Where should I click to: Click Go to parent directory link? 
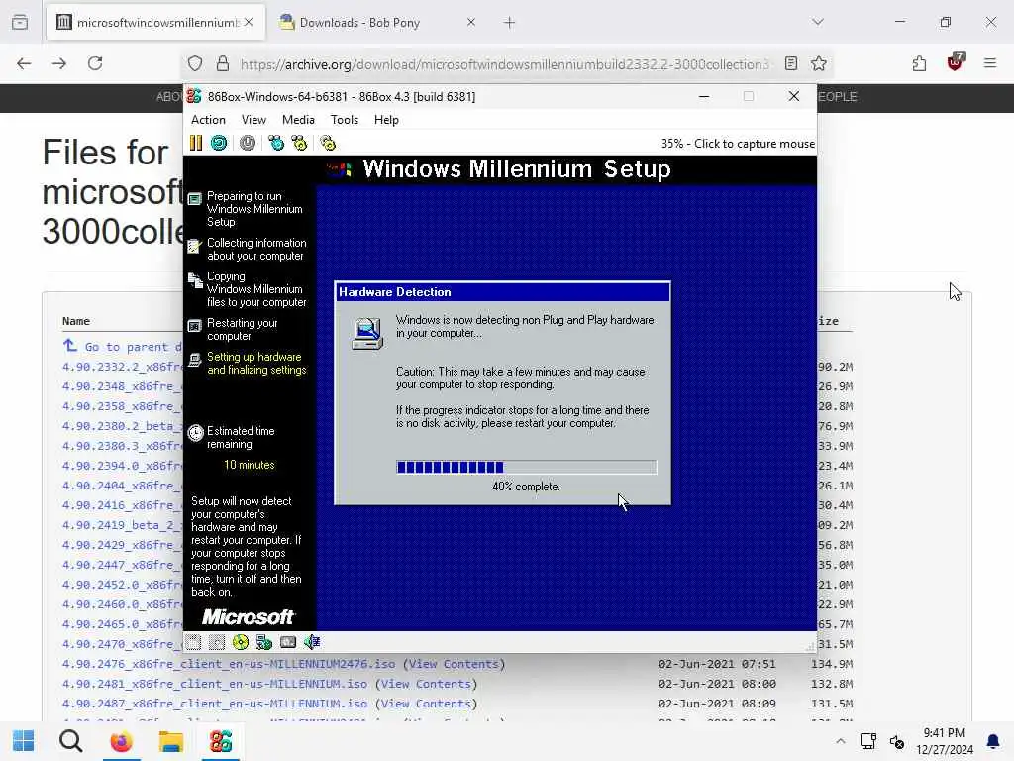point(123,346)
